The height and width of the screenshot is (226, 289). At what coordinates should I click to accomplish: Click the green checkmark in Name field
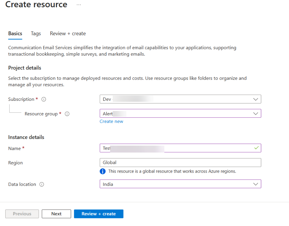click(256, 148)
